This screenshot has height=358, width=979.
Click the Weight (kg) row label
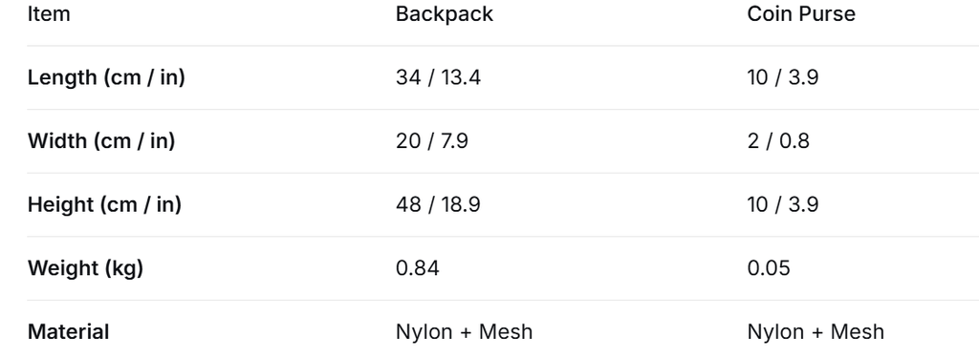(85, 268)
